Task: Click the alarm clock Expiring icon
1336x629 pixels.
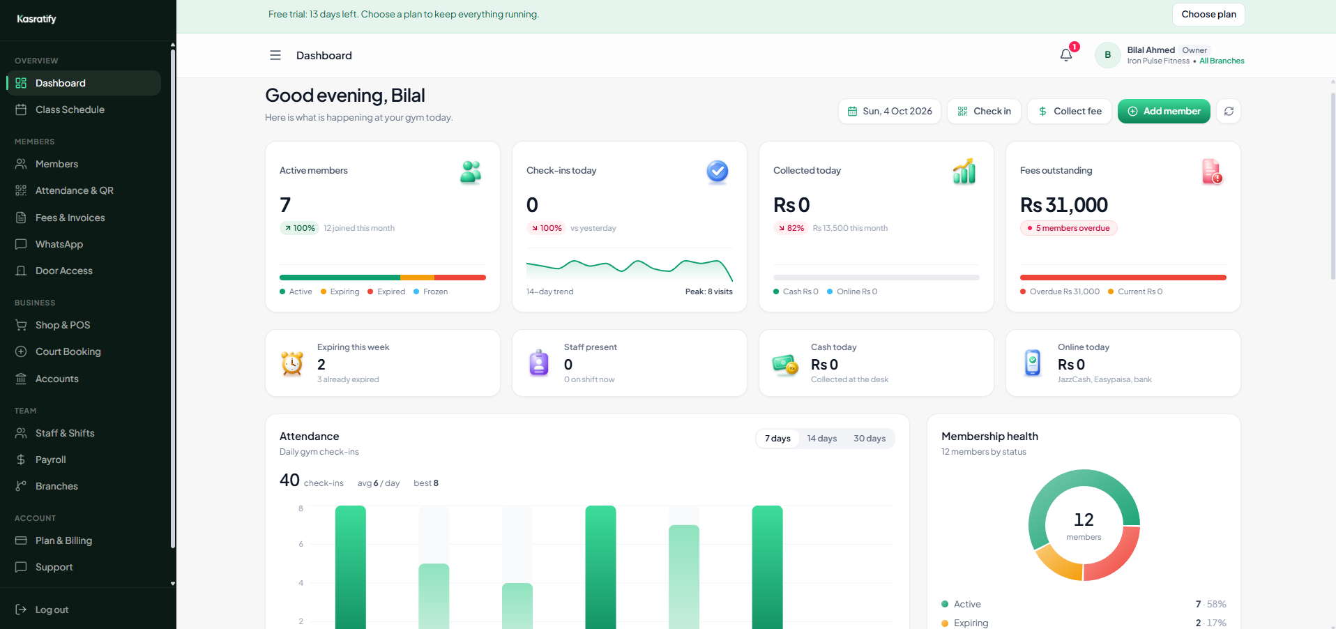Action: click(x=292, y=363)
